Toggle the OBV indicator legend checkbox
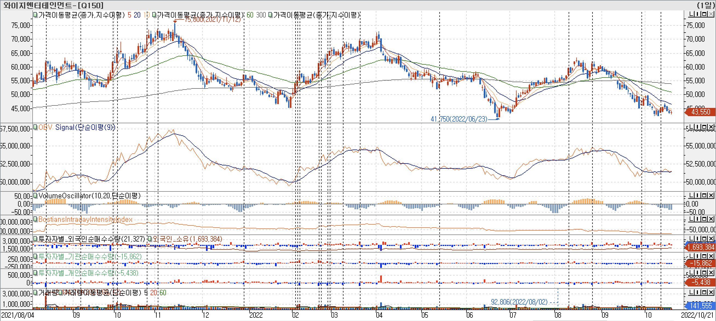The image size is (716, 321). pyautogui.click(x=35, y=127)
